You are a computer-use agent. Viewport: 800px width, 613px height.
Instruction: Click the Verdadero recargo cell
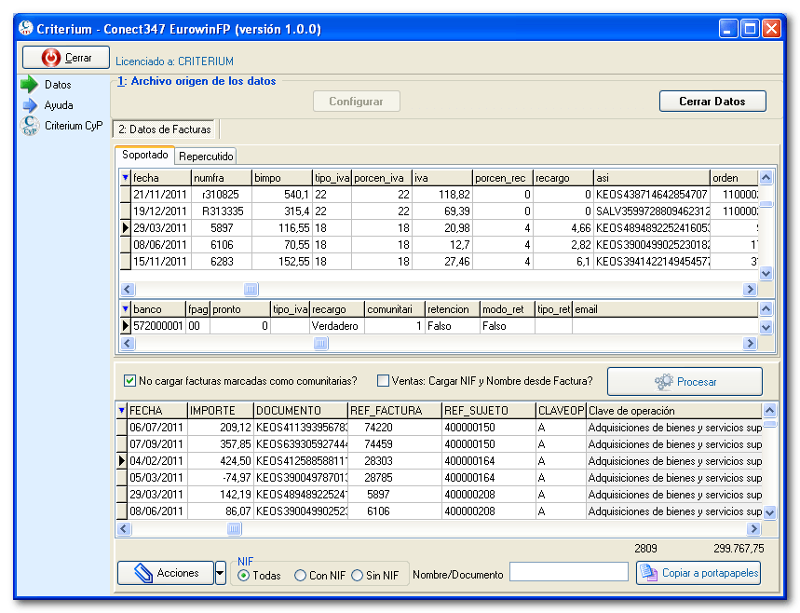(x=337, y=326)
